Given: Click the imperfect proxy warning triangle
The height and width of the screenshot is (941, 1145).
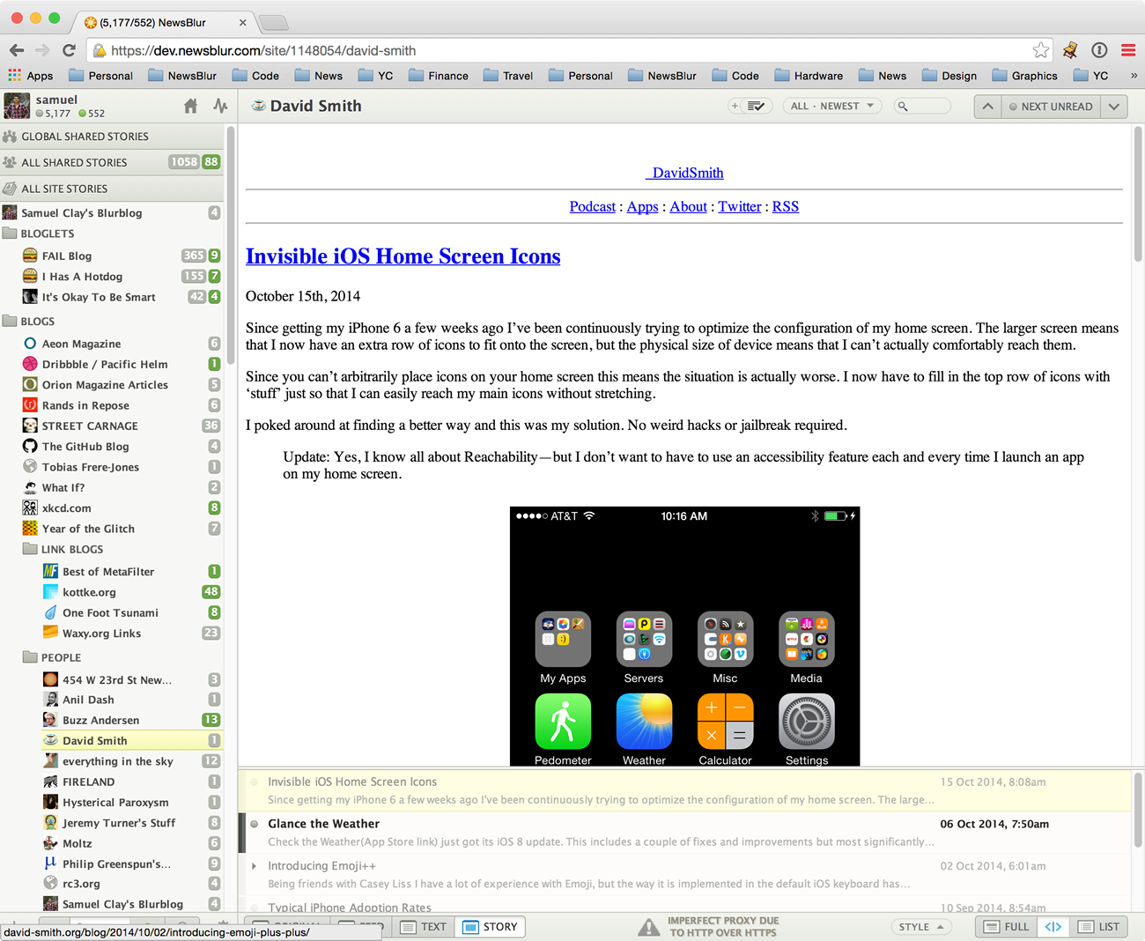Looking at the screenshot, I should pos(649,927).
